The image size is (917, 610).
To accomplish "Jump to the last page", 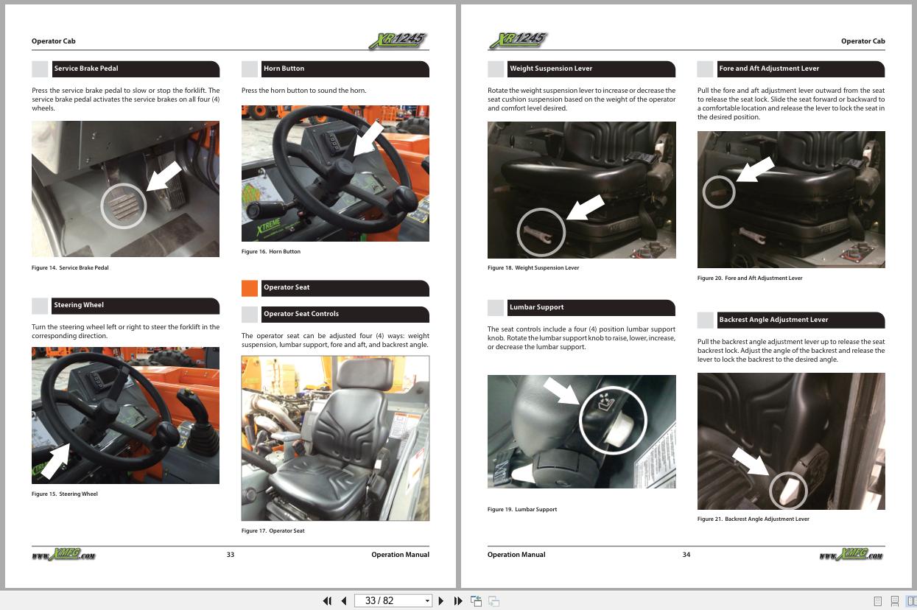I will tap(458, 601).
